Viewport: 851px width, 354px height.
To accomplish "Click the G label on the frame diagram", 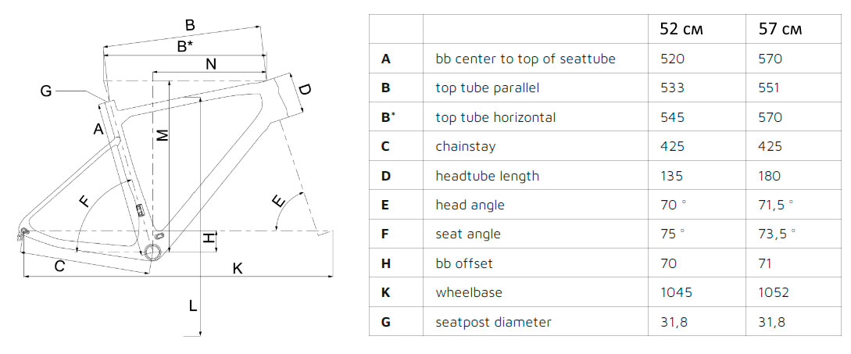I will coord(46,91).
